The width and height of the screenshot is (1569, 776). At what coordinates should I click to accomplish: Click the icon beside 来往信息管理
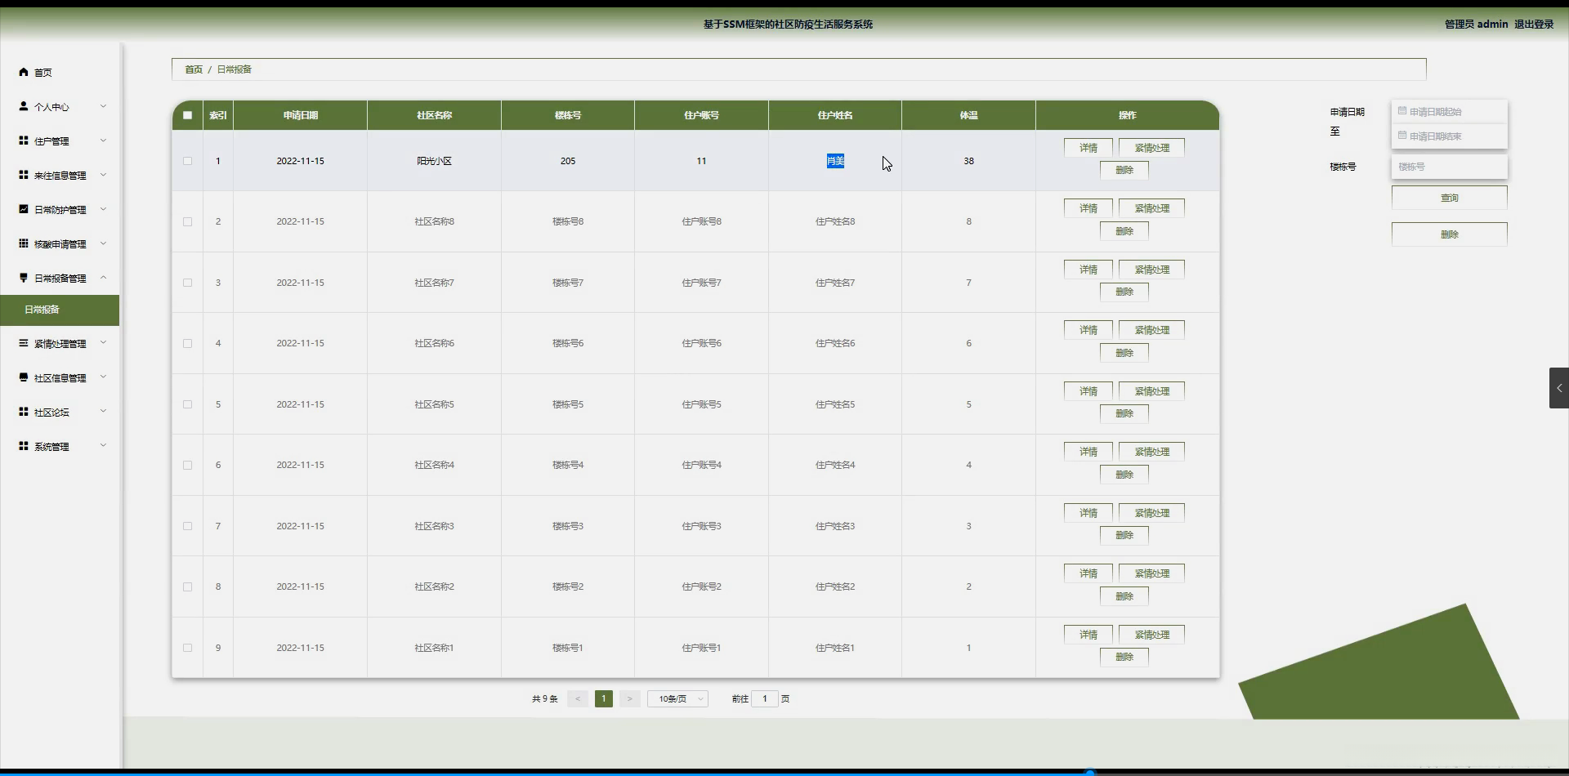click(24, 175)
